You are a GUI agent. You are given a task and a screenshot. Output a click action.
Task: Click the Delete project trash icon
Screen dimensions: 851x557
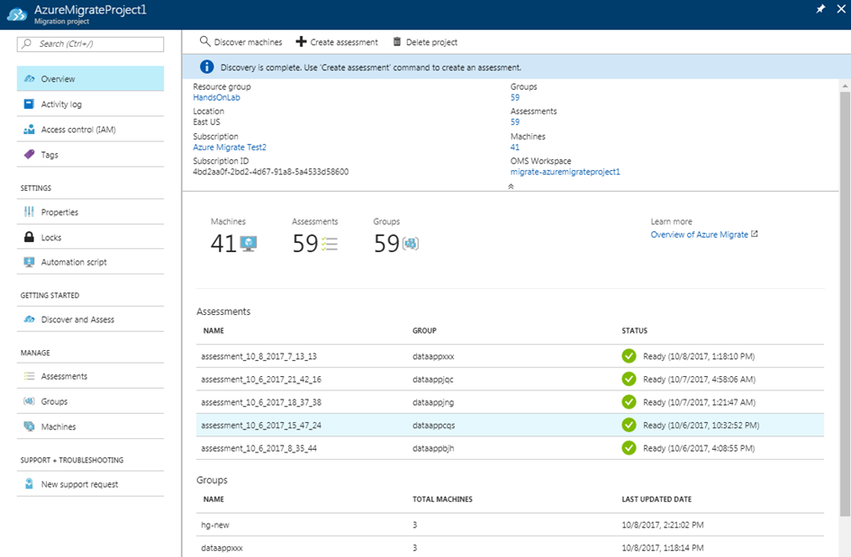(397, 41)
